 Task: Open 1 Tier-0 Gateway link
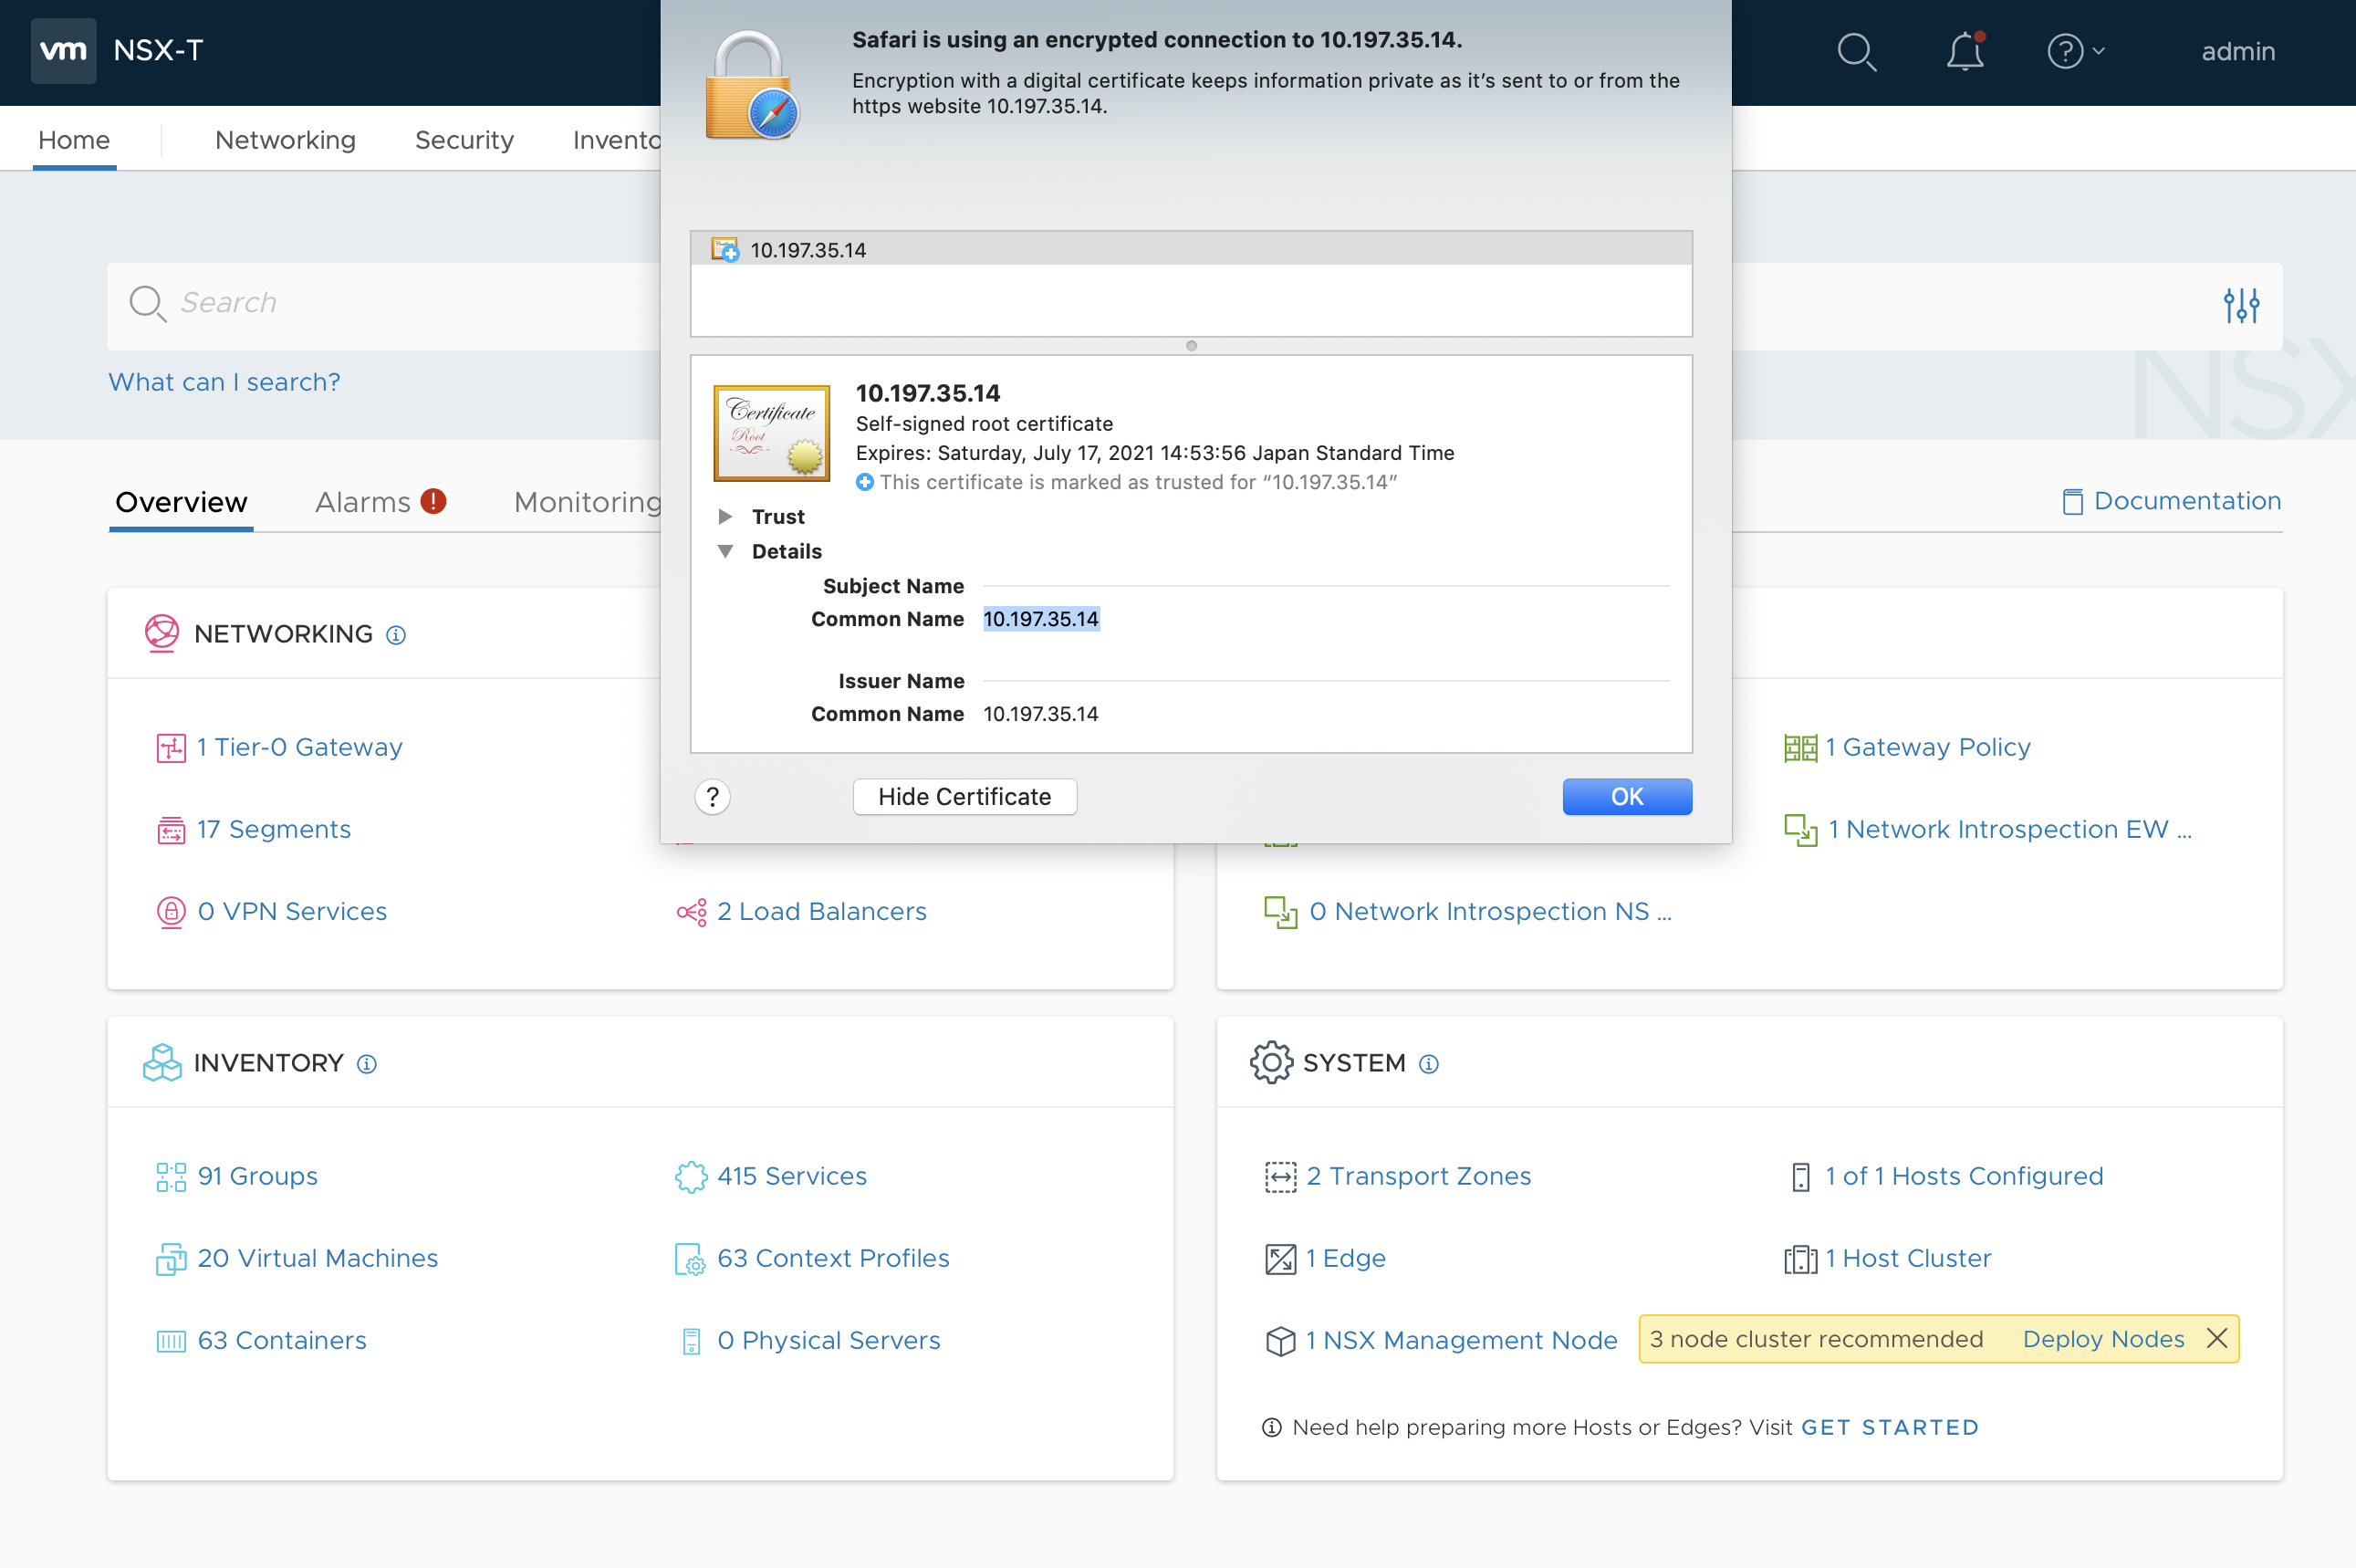tap(299, 747)
